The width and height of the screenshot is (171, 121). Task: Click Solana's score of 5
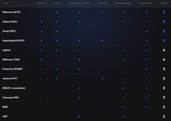164,22
